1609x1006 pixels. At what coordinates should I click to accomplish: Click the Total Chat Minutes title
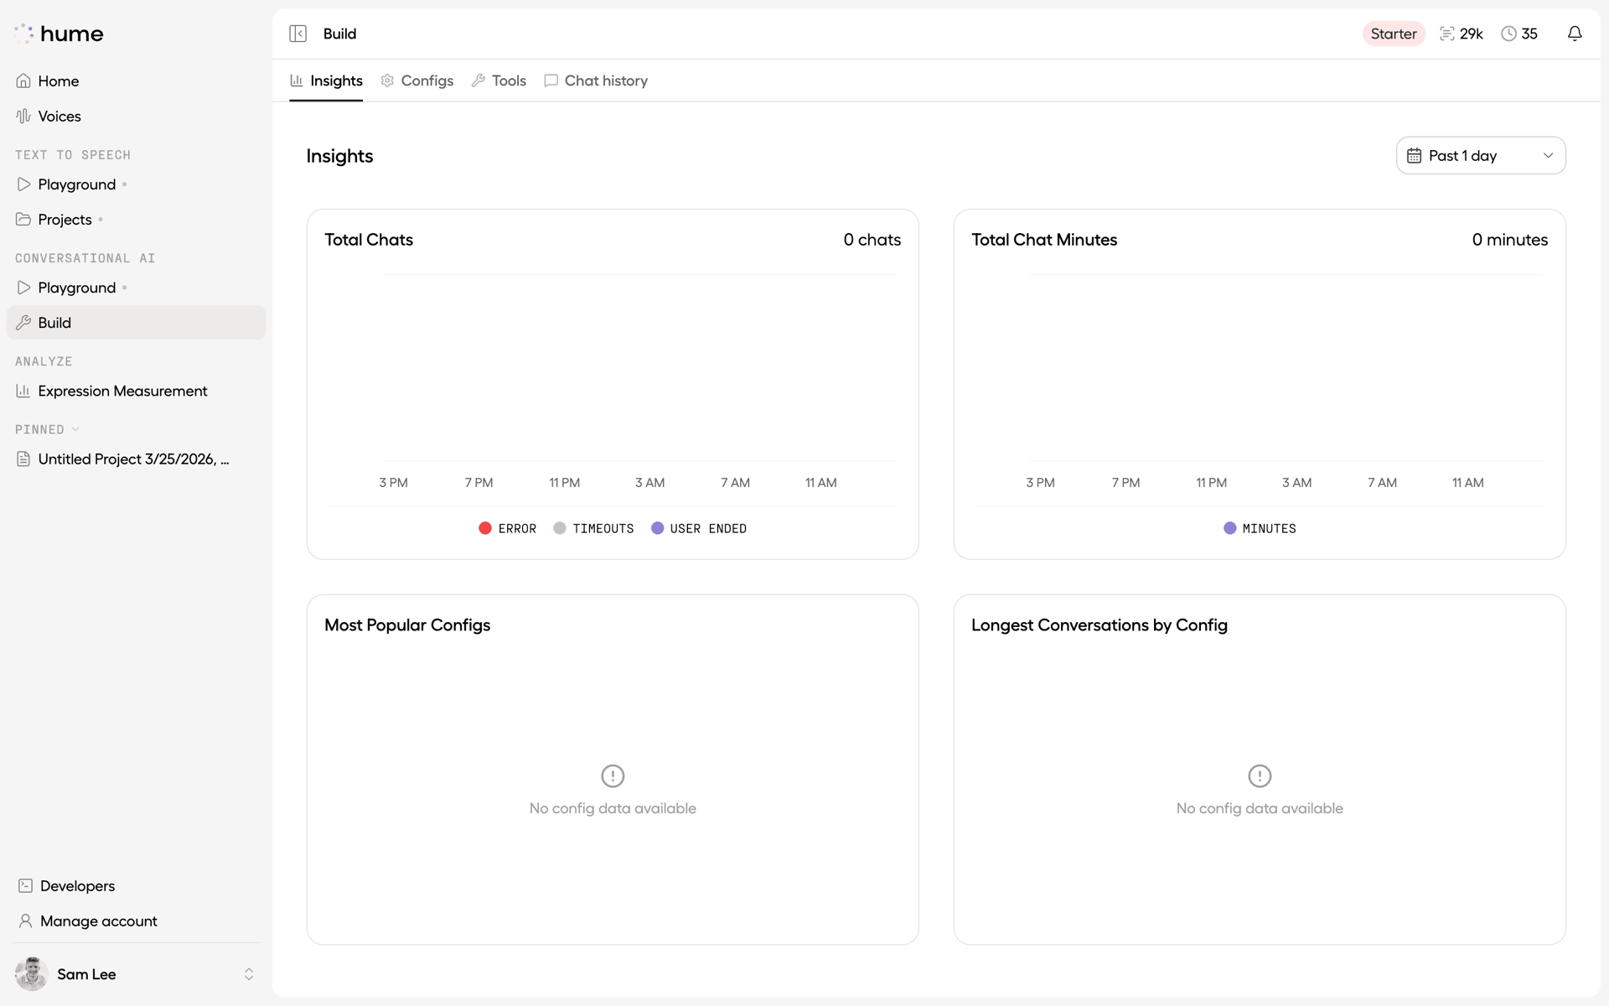click(1044, 240)
